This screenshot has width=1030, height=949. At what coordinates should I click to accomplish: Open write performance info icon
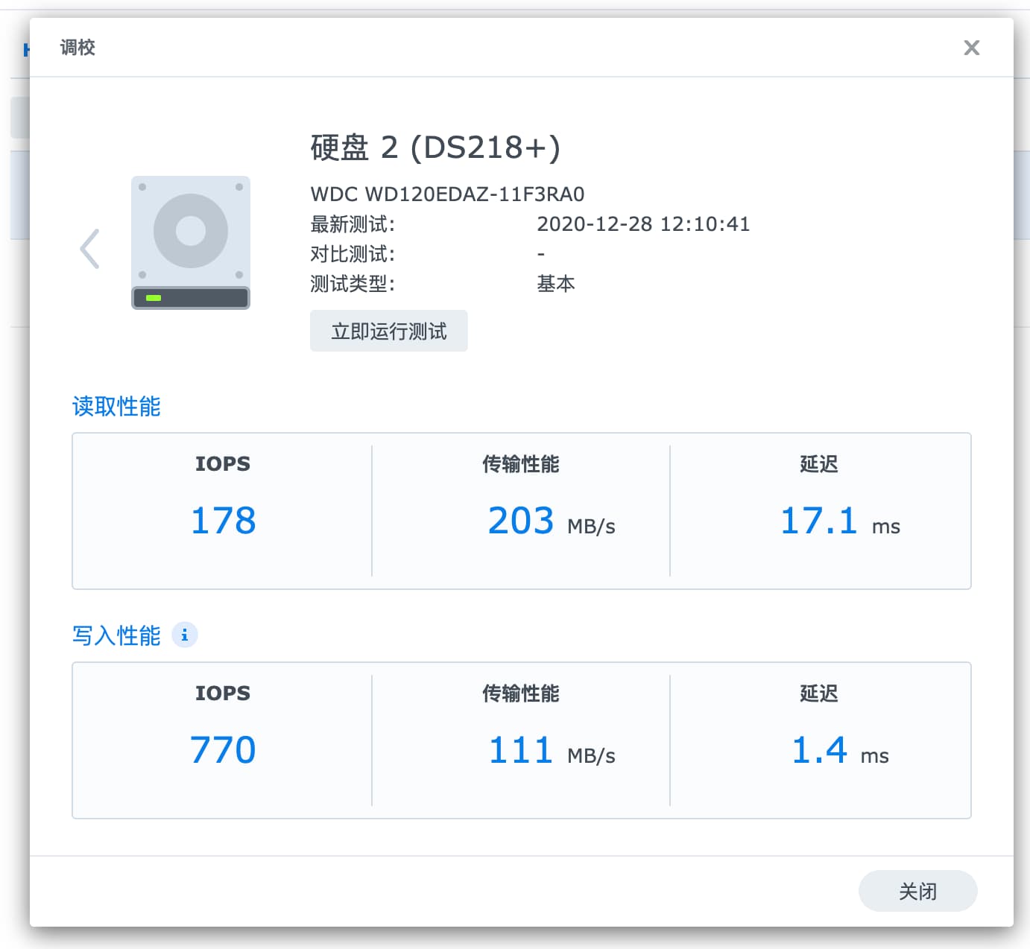pos(184,635)
